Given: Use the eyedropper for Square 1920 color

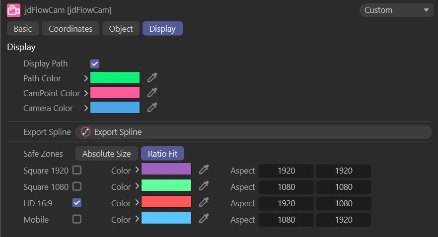Looking at the screenshot, I should 204,169.
